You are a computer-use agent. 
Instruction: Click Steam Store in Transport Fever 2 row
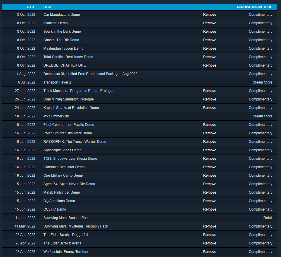pos(263,82)
